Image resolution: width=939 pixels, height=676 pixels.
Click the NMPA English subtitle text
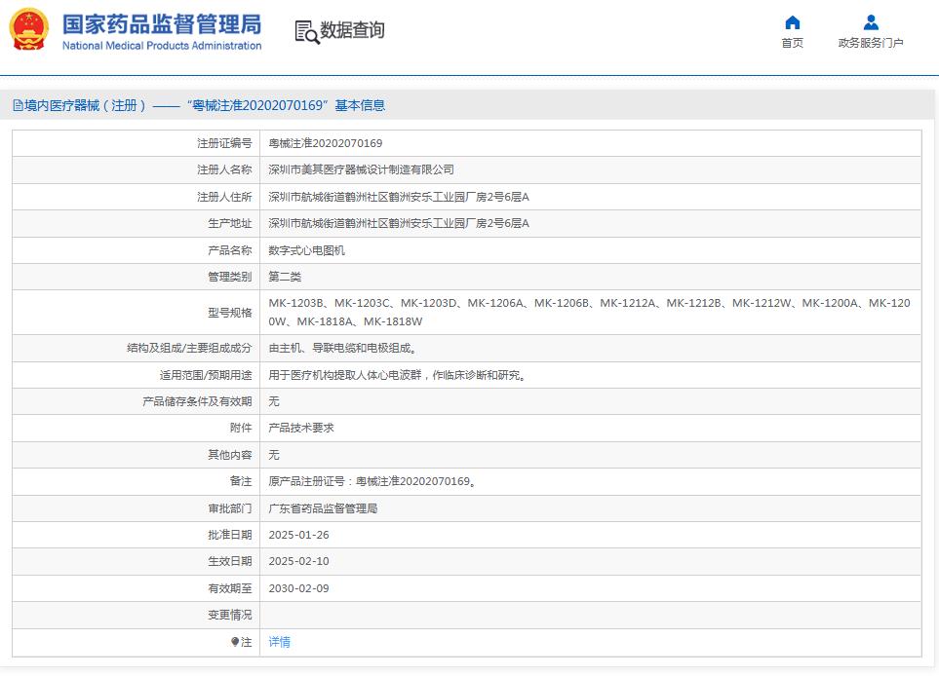(x=161, y=43)
